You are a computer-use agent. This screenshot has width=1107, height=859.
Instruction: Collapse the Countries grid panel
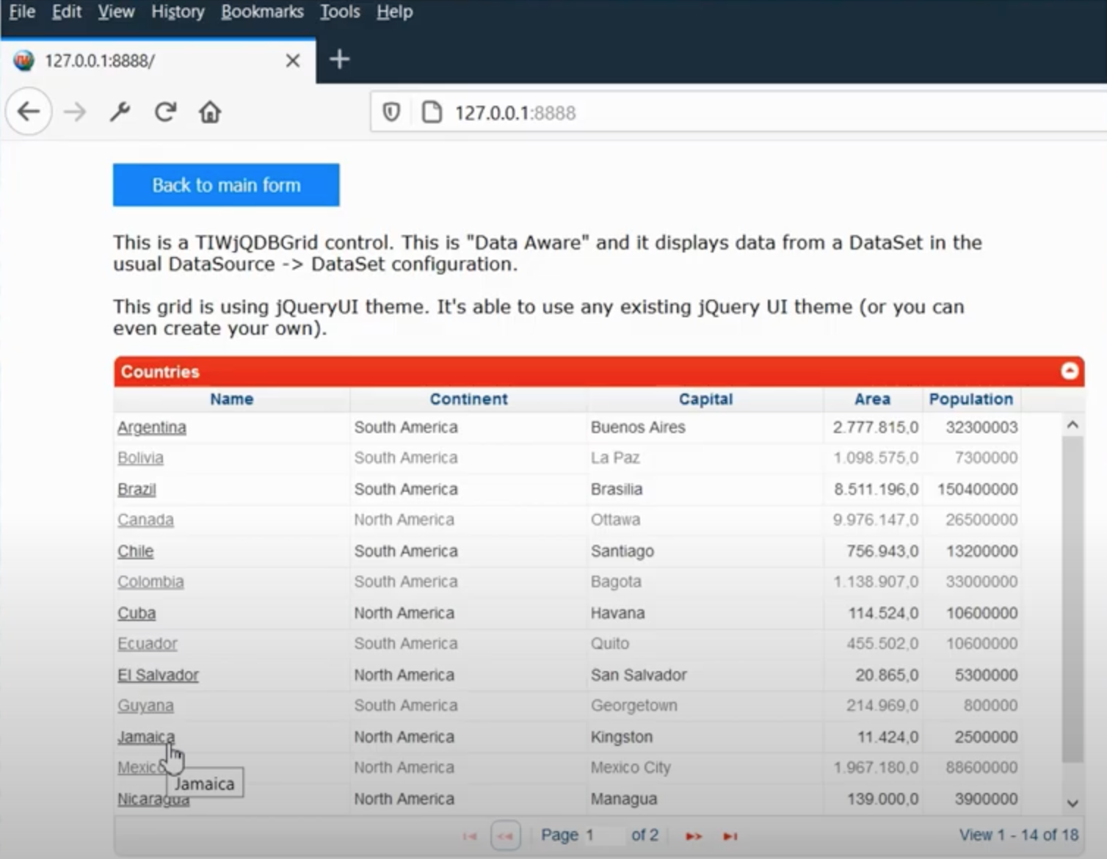(x=1069, y=371)
